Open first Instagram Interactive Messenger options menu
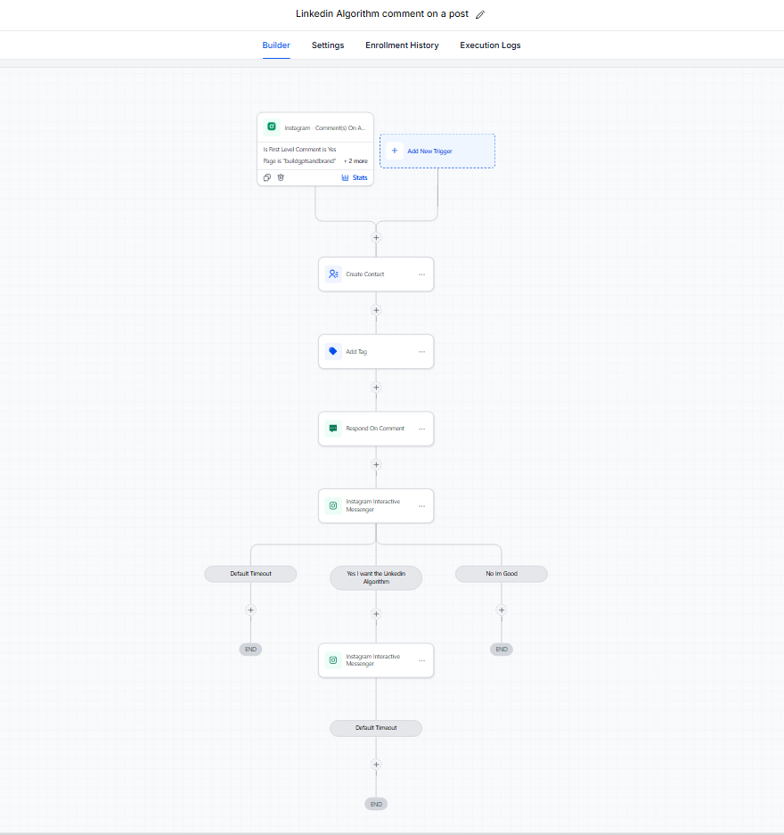Screen dimensions: 784x835 point(421,506)
